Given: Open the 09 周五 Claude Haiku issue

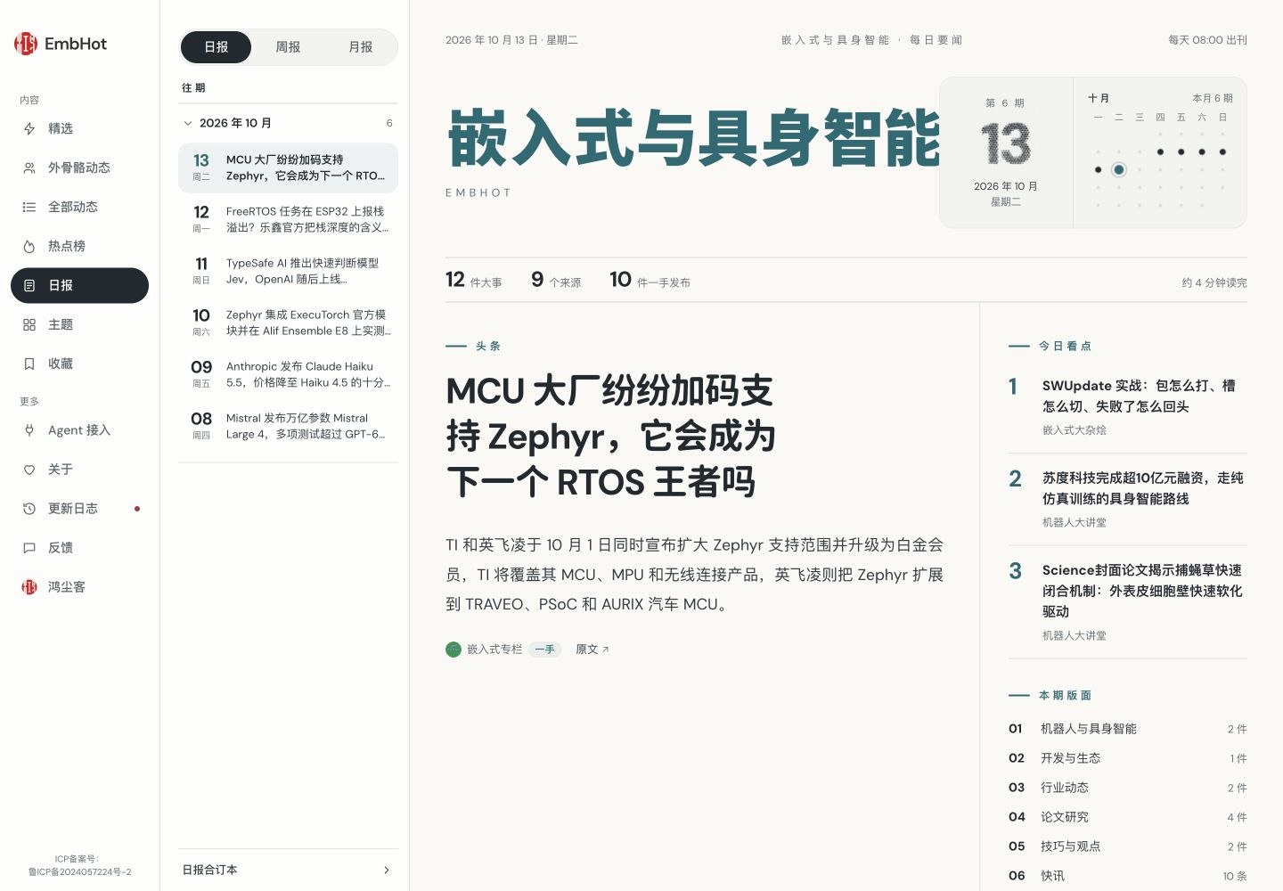Looking at the screenshot, I should [x=288, y=374].
